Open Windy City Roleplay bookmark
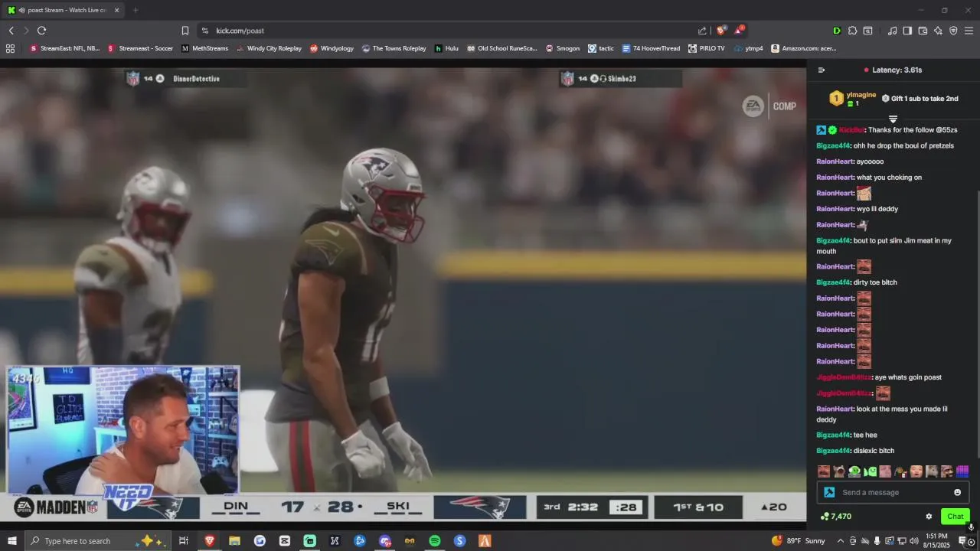The height and width of the screenshot is (551, 980). click(x=269, y=48)
